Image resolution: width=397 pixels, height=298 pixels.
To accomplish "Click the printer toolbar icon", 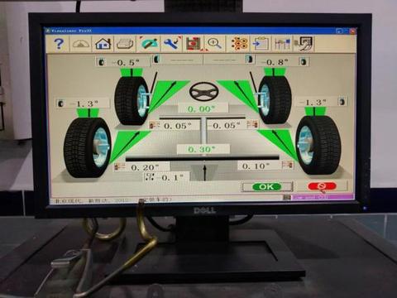I will pos(125,44).
